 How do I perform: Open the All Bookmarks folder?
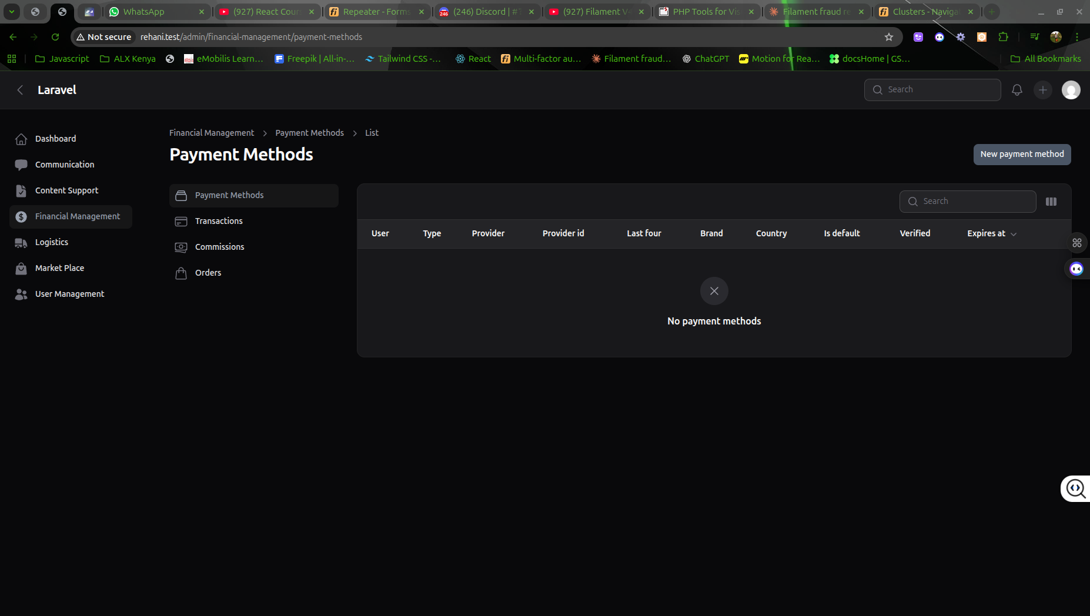(1046, 59)
